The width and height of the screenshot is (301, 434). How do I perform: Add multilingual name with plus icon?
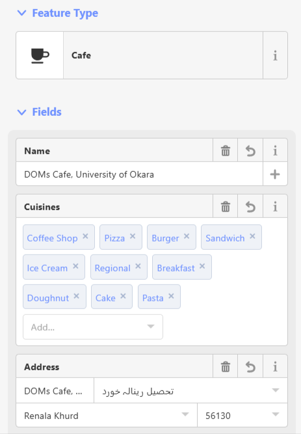(x=275, y=174)
